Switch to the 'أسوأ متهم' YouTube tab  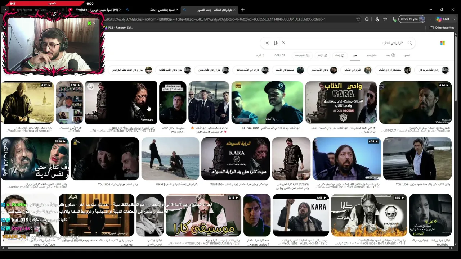tap(94, 10)
